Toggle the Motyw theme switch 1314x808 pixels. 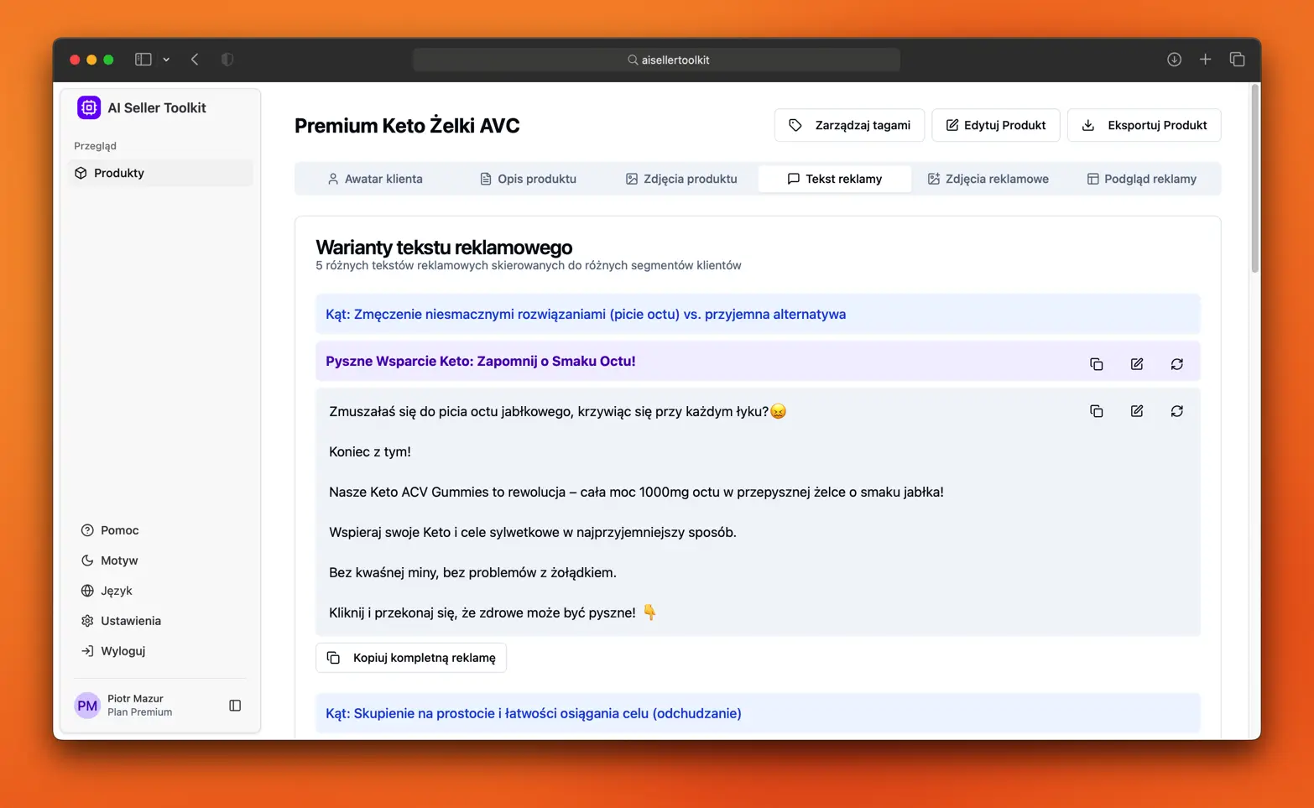pos(118,560)
